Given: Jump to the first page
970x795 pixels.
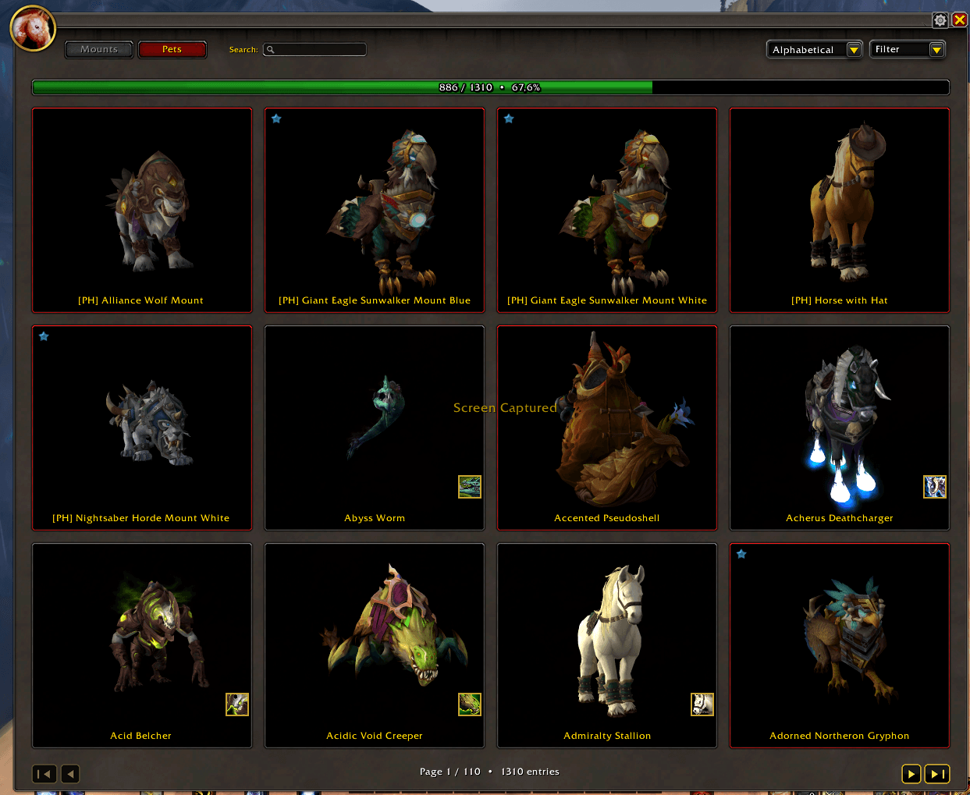Looking at the screenshot, I should click(44, 774).
